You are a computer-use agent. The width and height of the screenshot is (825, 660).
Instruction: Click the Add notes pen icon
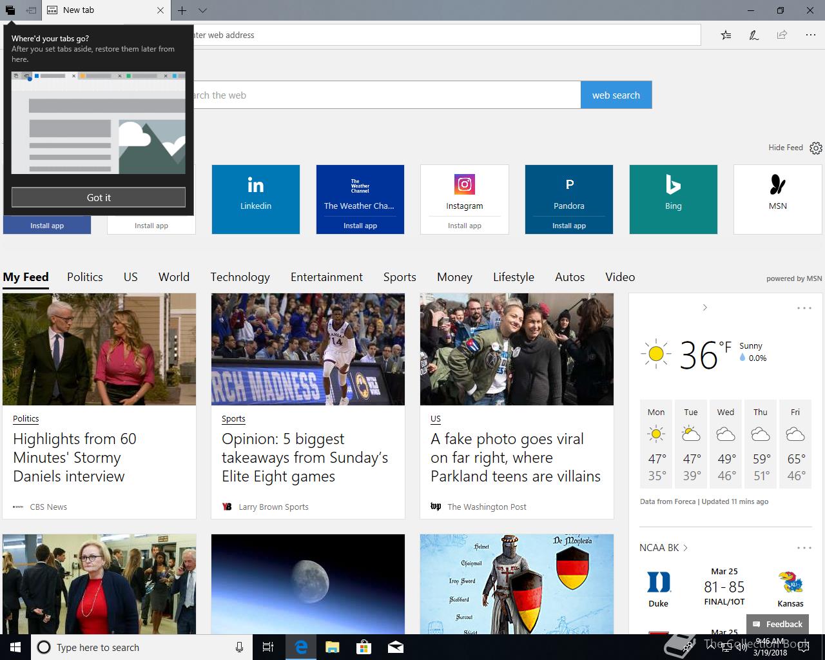pyautogui.click(x=753, y=35)
